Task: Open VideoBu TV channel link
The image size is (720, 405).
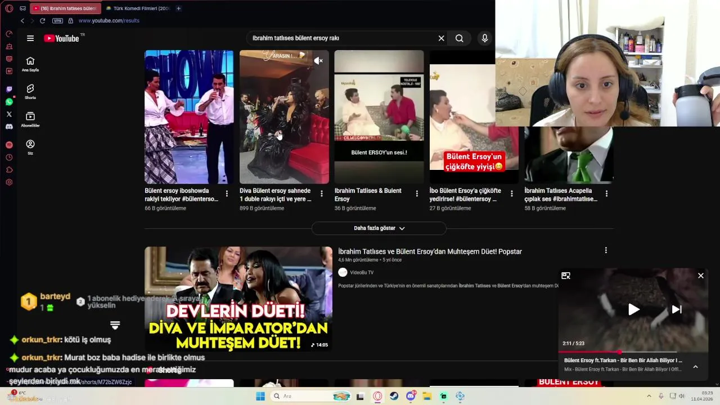Action: pos(362,272)
